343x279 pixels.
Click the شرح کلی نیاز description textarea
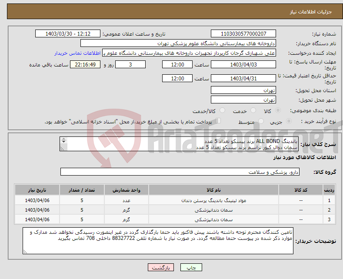click(179, 144)
